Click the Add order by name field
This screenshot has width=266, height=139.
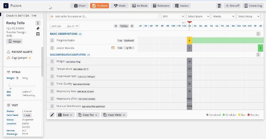click(x=104, y=17)
